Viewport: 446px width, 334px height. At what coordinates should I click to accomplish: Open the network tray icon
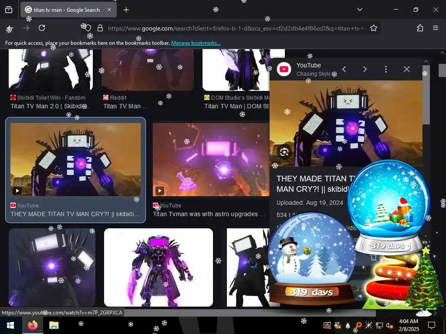pyautogui.click(x=379, y=325)
